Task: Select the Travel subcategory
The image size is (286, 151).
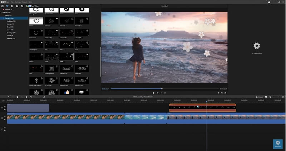Action: (10, 36)
